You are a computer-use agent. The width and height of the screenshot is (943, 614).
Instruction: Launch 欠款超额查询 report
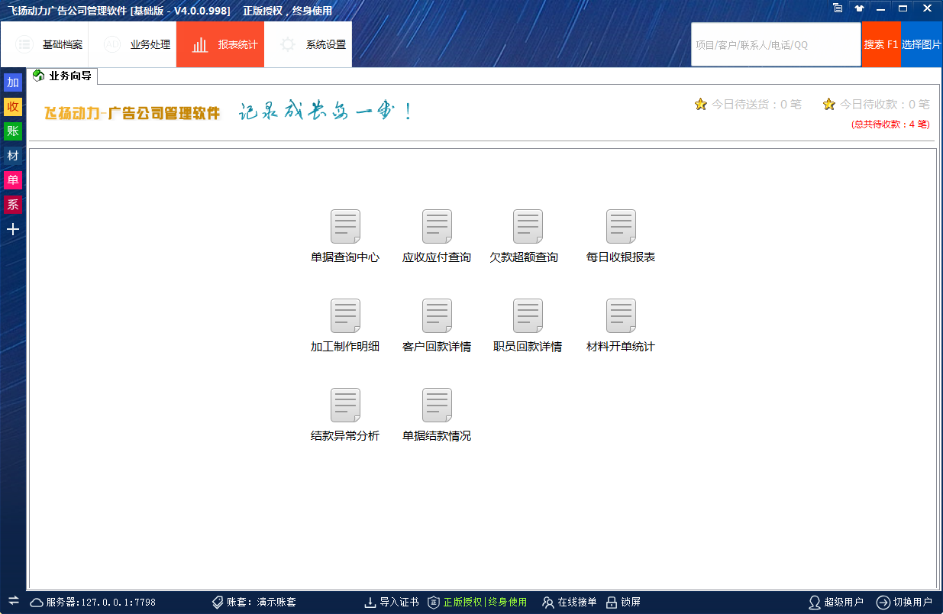[x=528, y=228]
